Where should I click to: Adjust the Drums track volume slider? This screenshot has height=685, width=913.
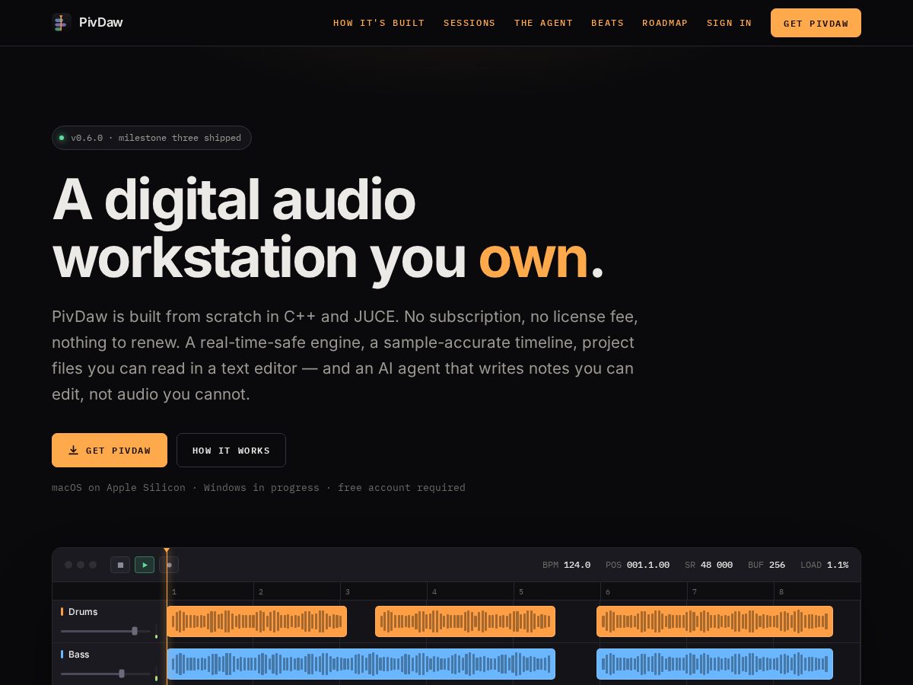105,631
